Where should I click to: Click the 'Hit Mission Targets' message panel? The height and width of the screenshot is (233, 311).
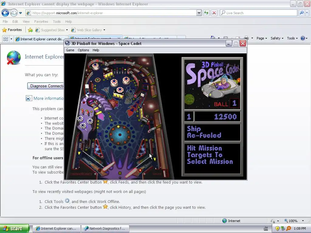[x=212, y=158]
